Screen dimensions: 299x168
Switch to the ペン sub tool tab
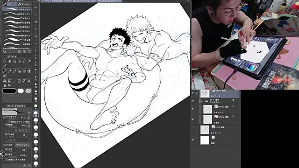(x=9, y=4)
